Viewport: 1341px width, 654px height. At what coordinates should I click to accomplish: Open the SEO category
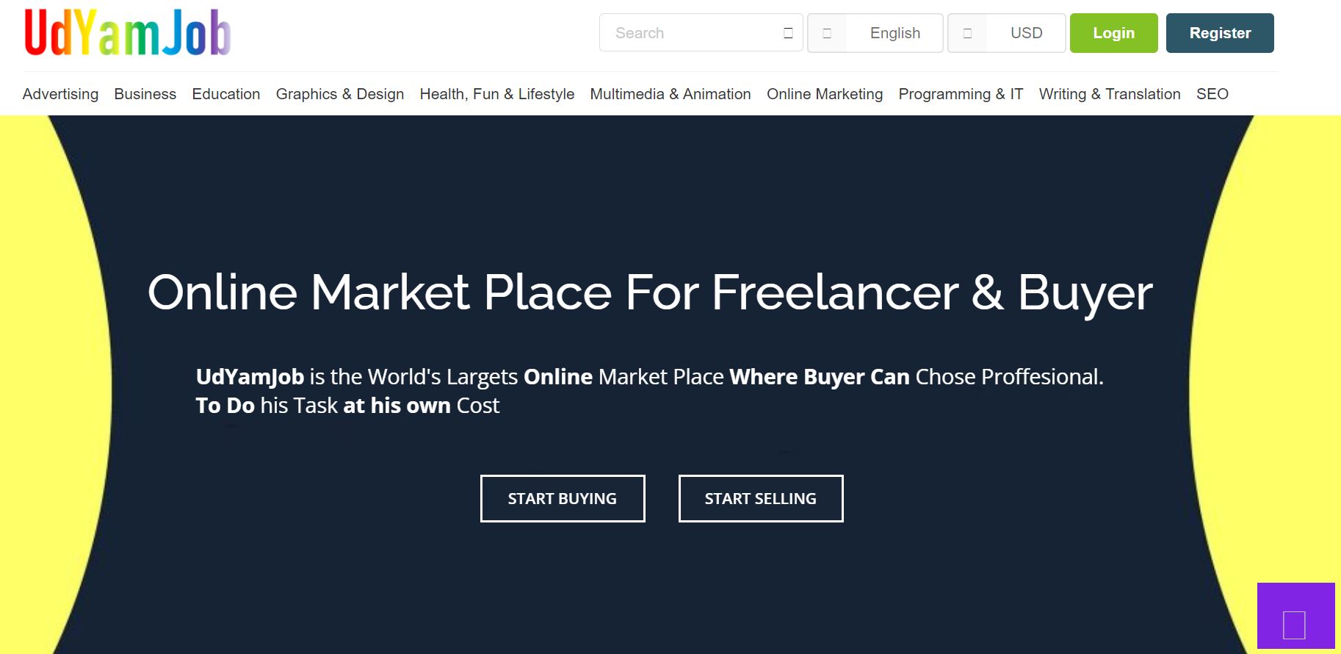point(1212,94)
